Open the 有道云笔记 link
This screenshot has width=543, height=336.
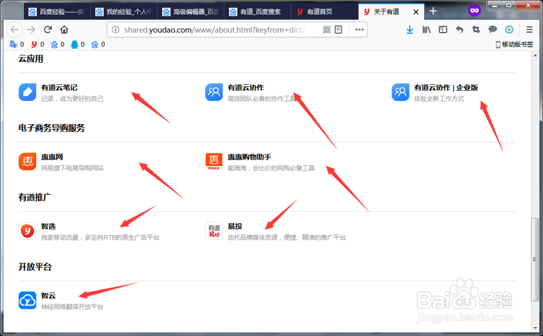[59, 88]
